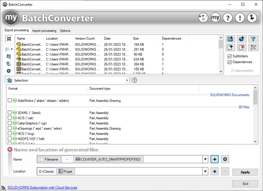Click the file list scroll up arrow
This screenshot has width=263, height=191.
[x=221, y=38]
